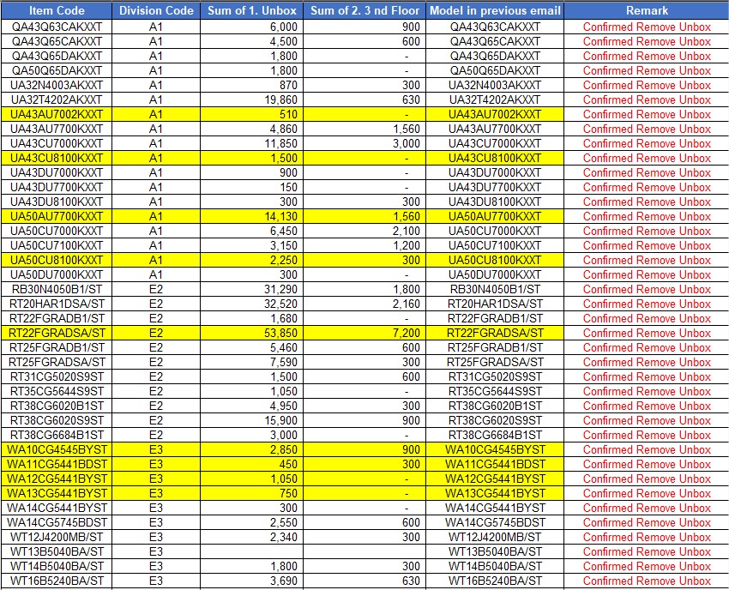This screenshot has width=729, height=590.
Task: Select Item Code cell UA50CU7100KXXT
Action: point(57,245)
